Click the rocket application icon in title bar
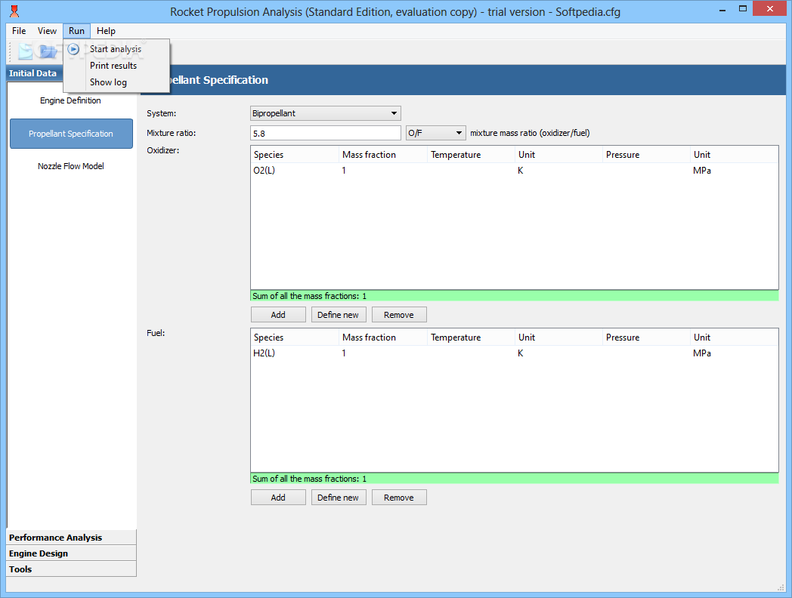Screen dimensions: 792x598 pos(14,11)
